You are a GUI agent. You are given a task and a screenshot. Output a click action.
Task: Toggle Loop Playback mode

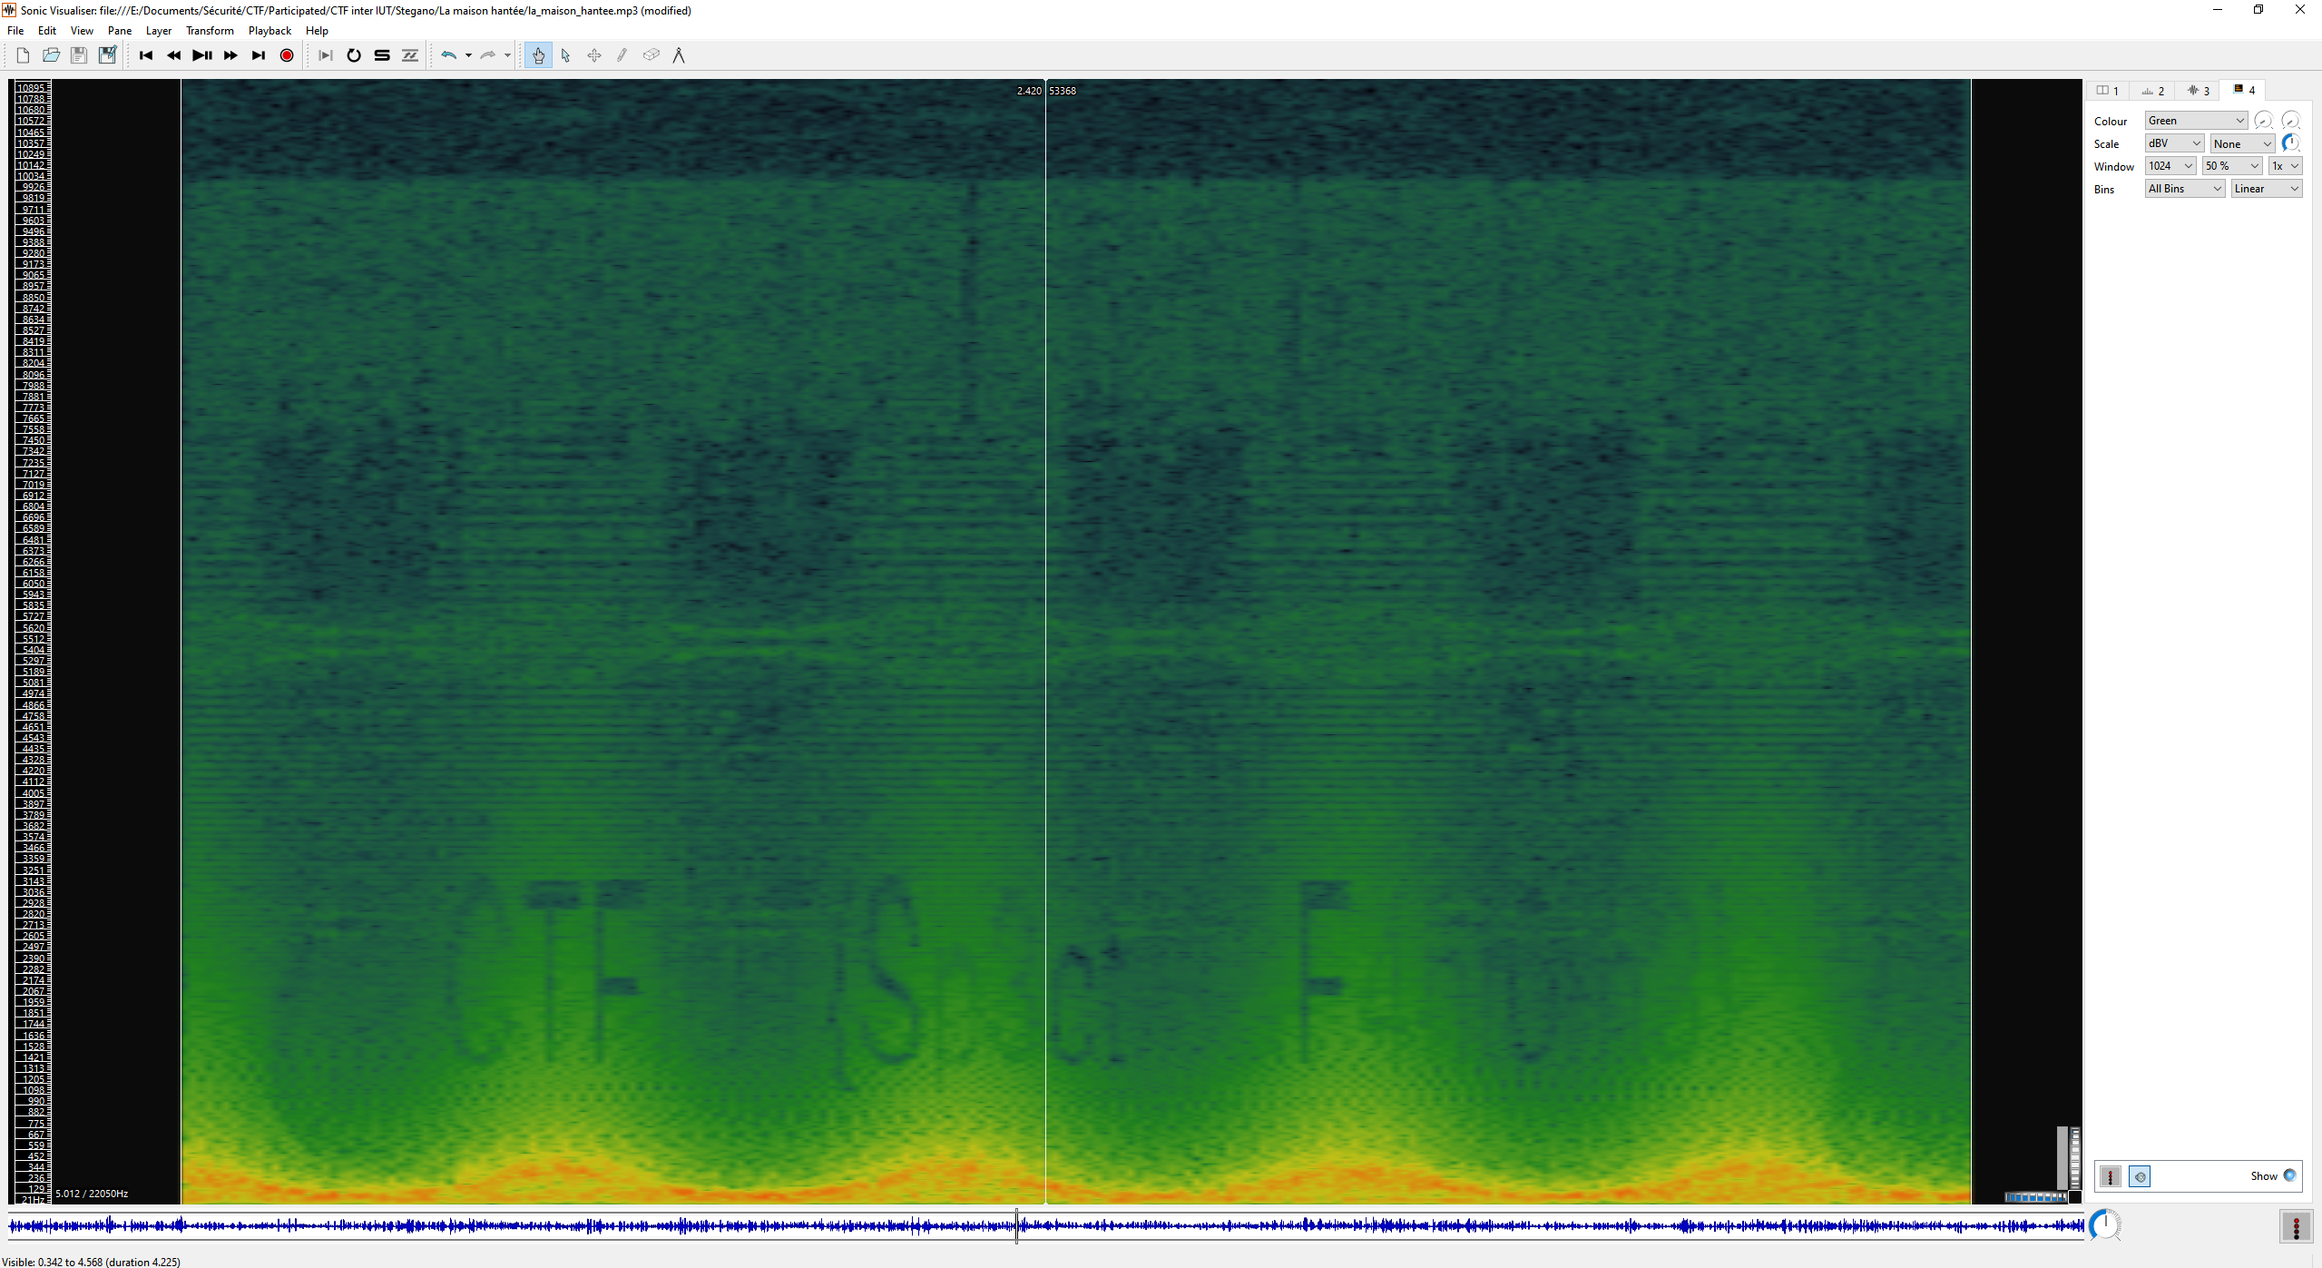354,55
